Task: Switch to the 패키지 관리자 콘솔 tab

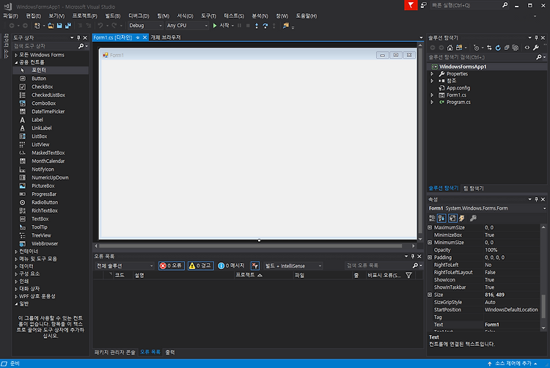Action: pyautogui.click(x=114, y=352)
